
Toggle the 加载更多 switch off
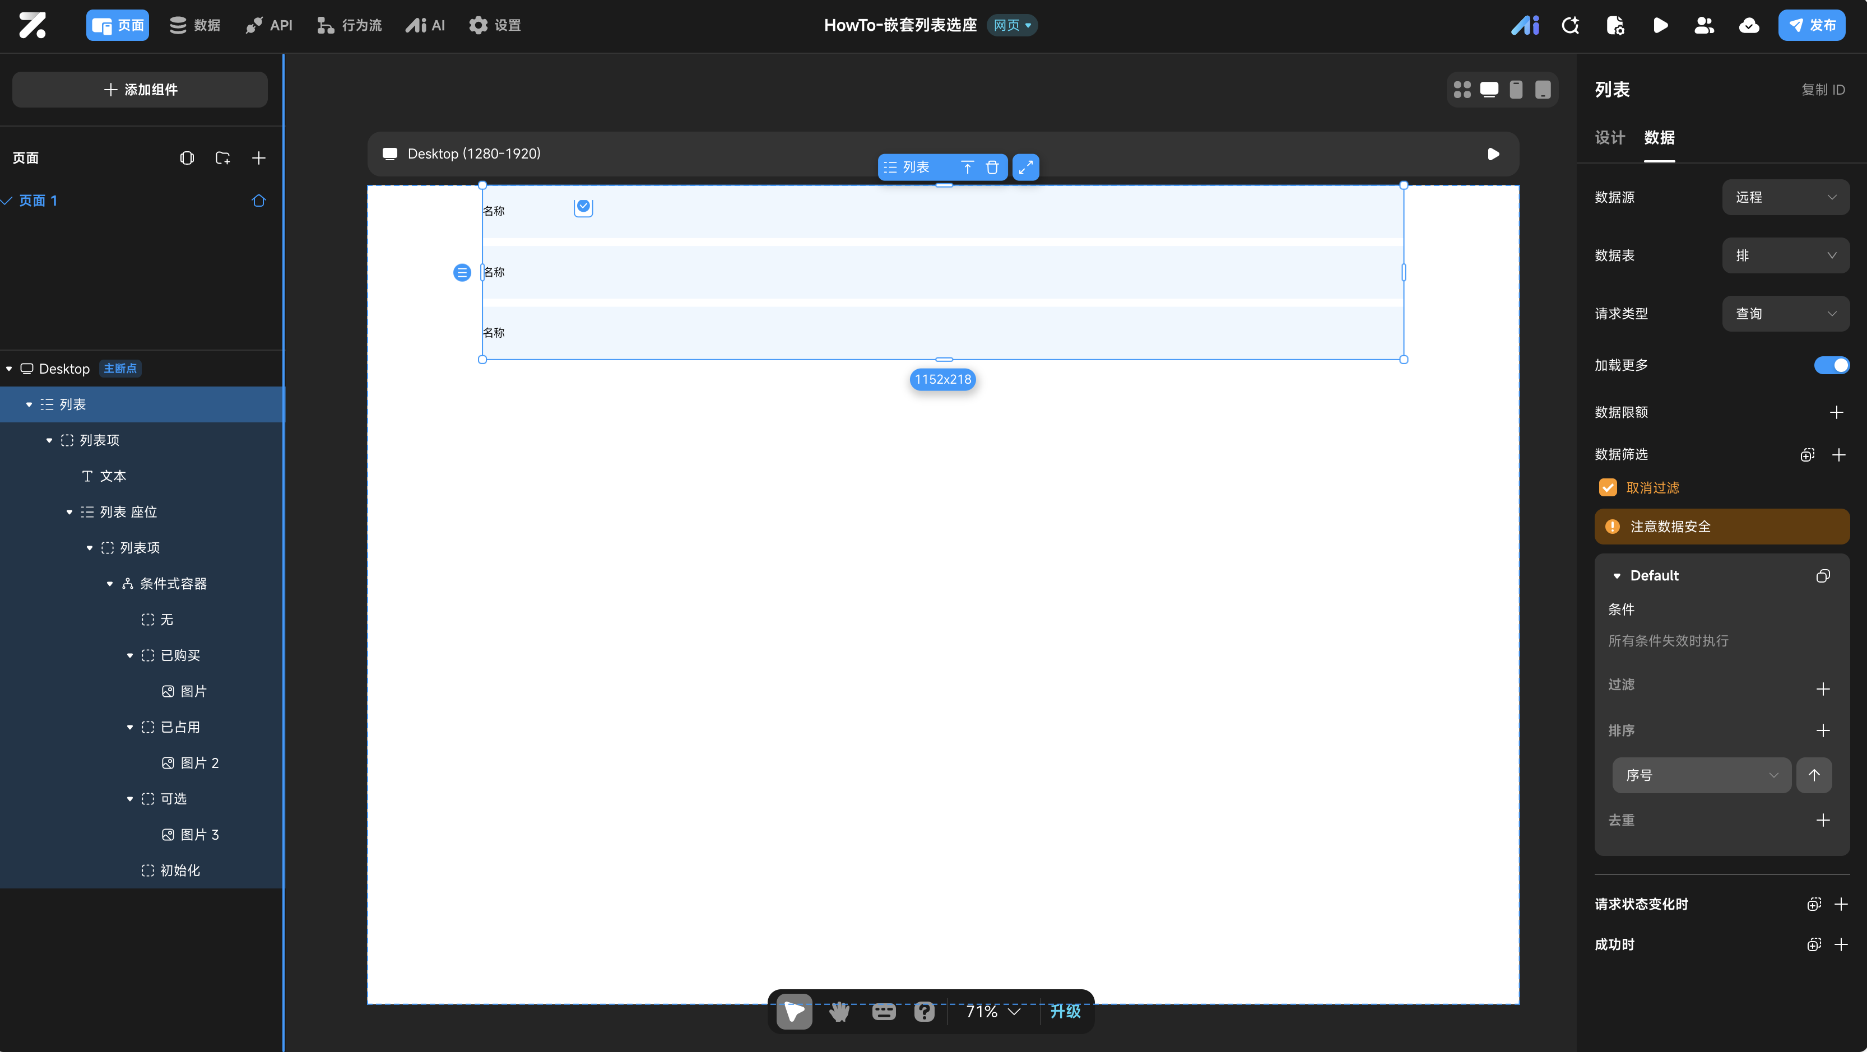pos(1832,365)
